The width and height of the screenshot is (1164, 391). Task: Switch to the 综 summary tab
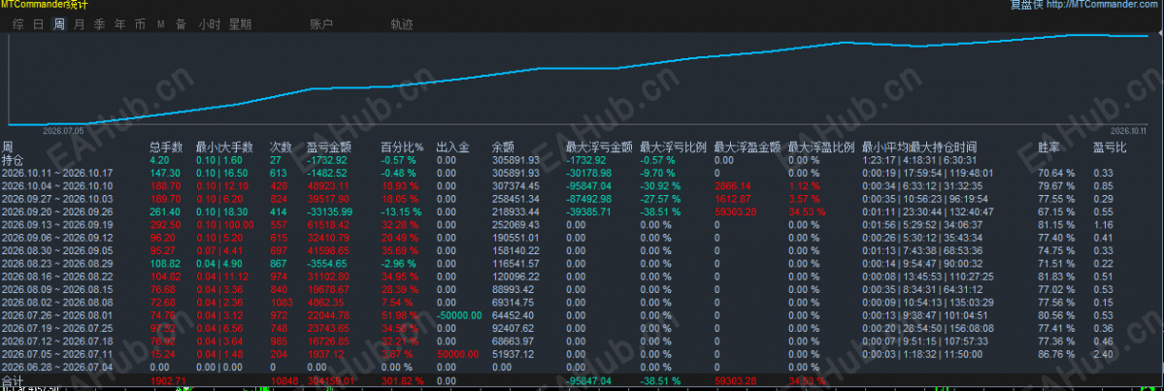17,24
